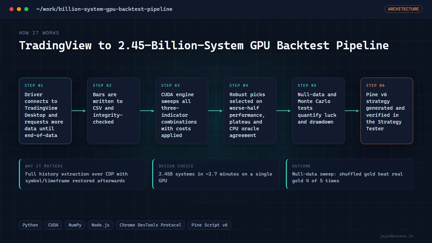Viewport: 432px width, 243px height.
Task: Click the NumPy tag
Action: (x=75, y=225)
